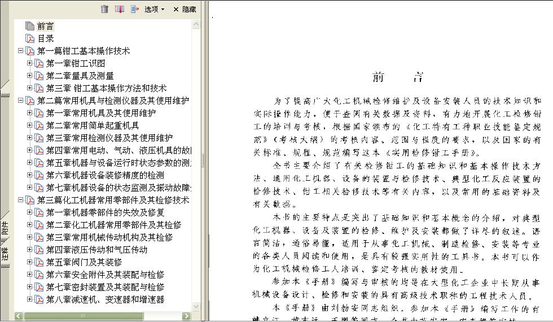Screen dimensions: 553x322
Task: Open bookmark 第一篇钳工基本操作技术
Action: coord(84,51)
